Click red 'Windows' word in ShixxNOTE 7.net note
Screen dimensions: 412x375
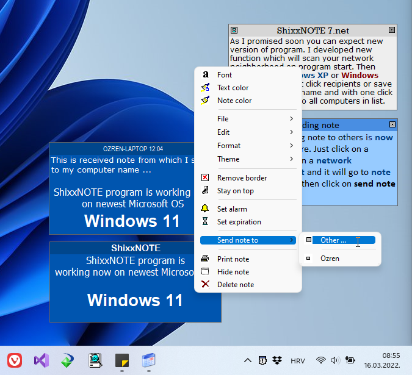pos(360,76)
